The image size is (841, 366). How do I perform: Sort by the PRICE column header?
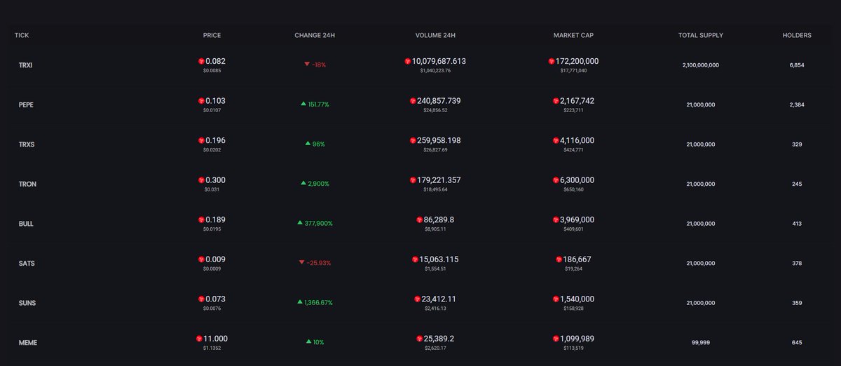pos(212,35)
